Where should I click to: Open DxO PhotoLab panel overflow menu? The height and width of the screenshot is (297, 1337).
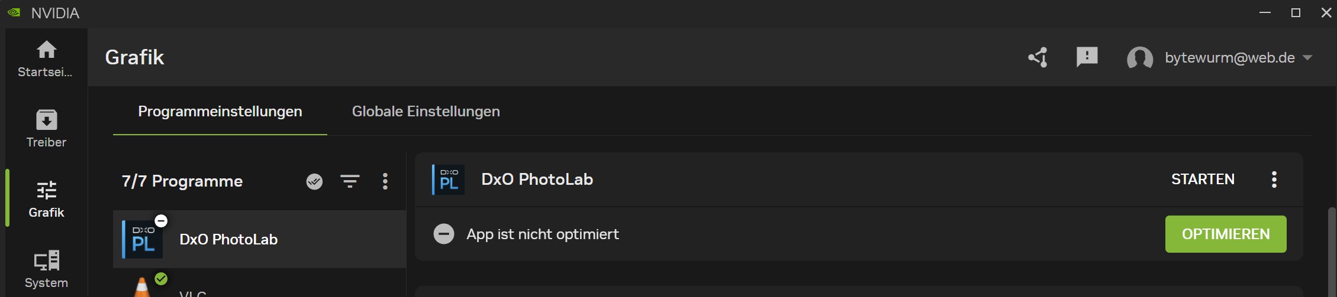[x=1274, y=179]
